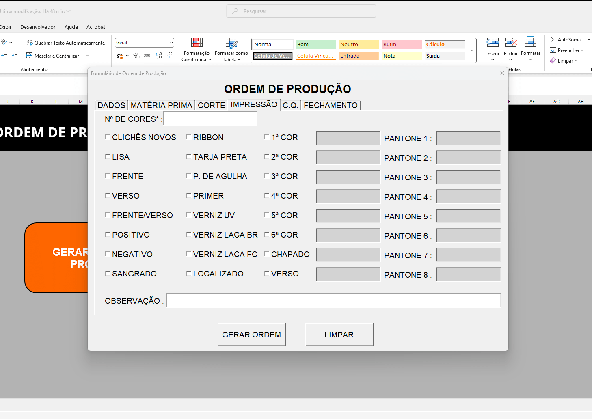Enable the FRENTE checkbox
592x419 pixels.
pyautogui.click(x=108, y=176)
